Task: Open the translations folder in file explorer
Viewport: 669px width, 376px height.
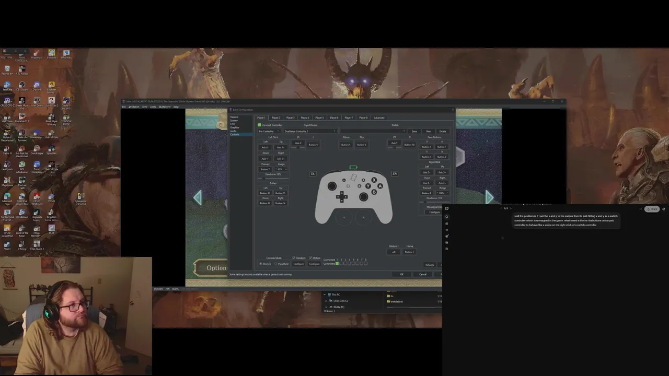Action: [x=395, y=301]
